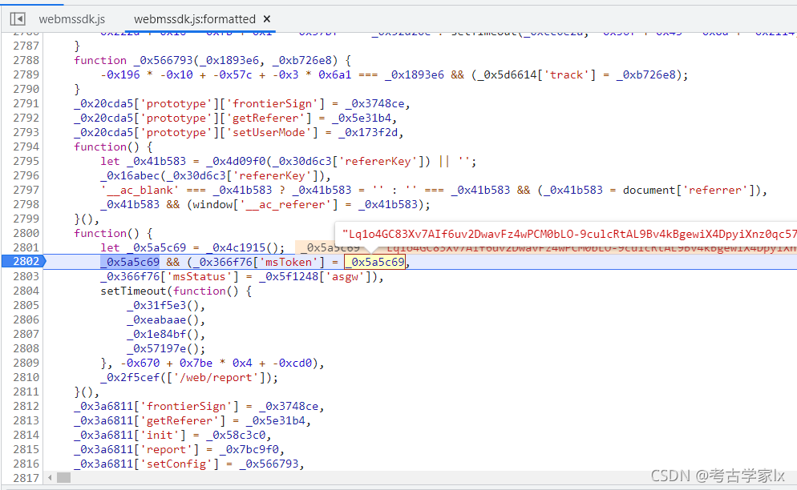
Task: Click the breakpoint marker on line 2802
Action: click(x=24, y=262)
